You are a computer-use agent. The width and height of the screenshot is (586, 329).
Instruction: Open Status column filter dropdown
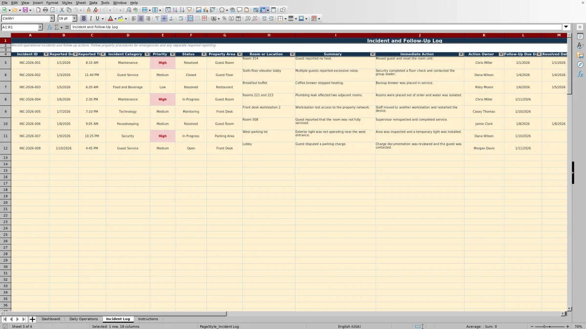click(x=204, y=54)
